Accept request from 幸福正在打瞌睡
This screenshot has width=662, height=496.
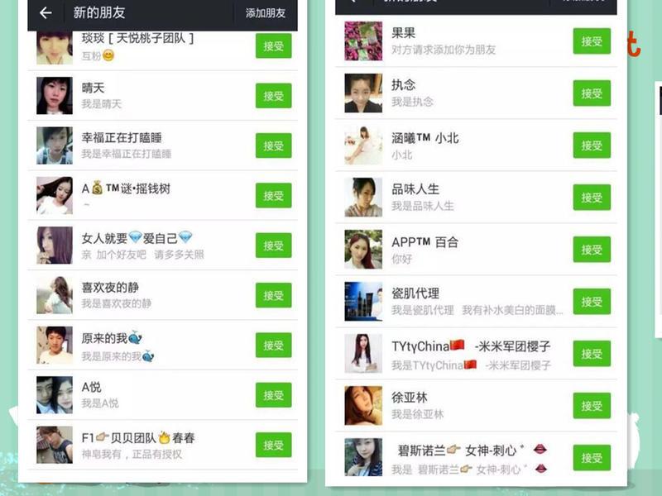click(x=274, y=145)
